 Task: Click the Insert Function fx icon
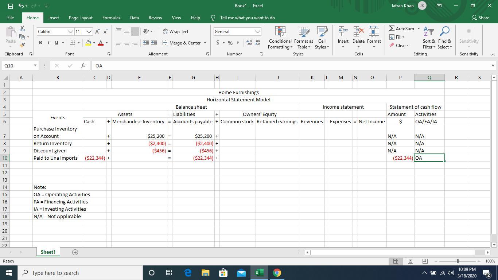tap(83, 66)
